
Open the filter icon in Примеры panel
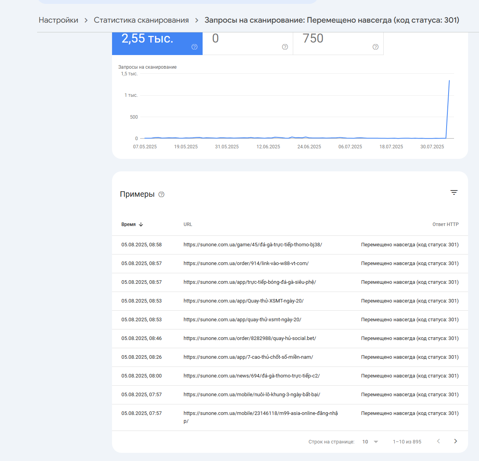pos(454,192)
